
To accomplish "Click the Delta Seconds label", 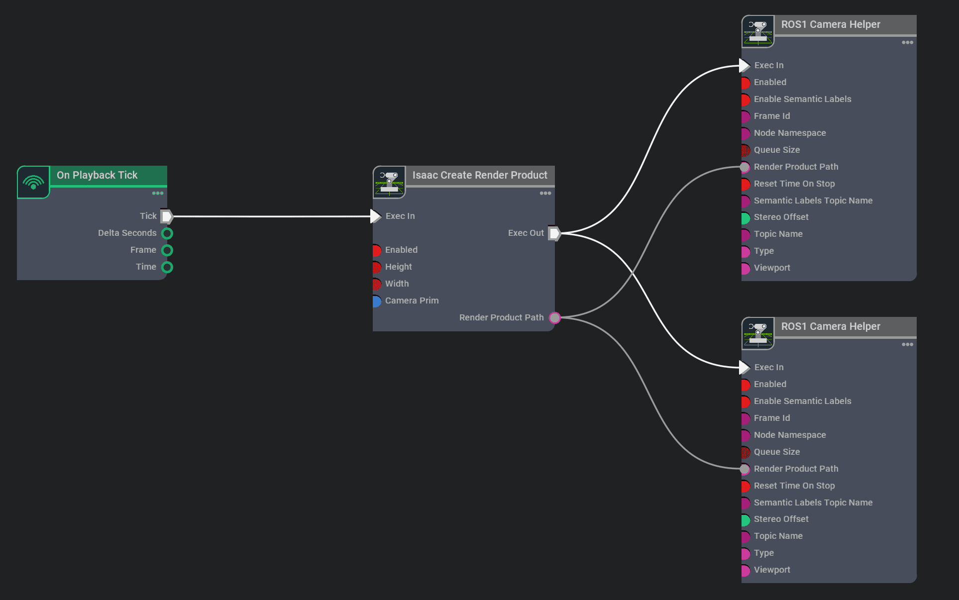I will 127,233.
